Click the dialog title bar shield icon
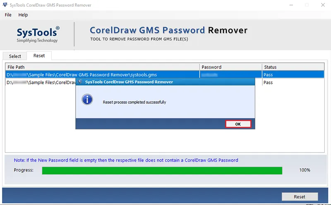 click(80, 82)
